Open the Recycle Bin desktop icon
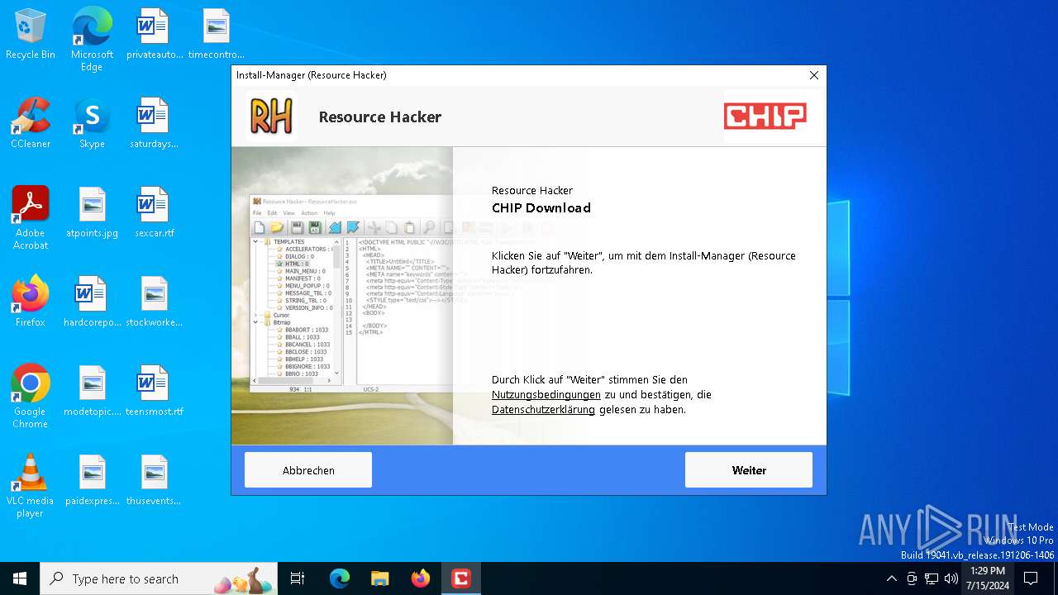1058x595 pixels. [31, 34]
